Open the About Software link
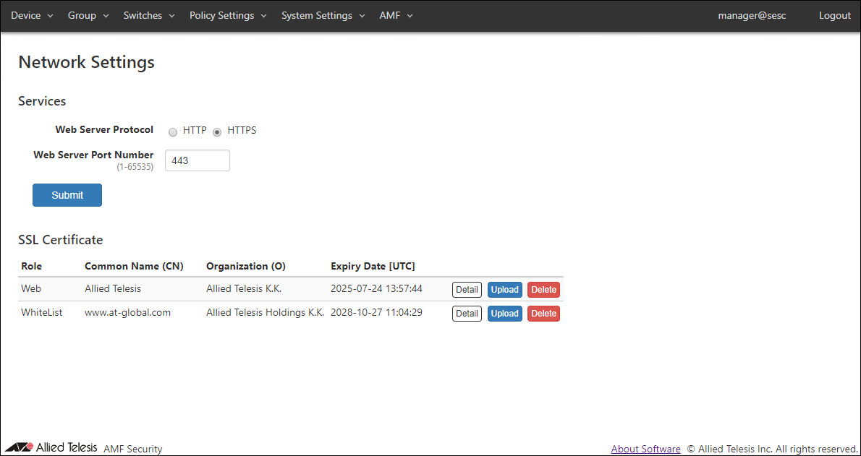This screenshot has width=861, height=456. point(645,449)
